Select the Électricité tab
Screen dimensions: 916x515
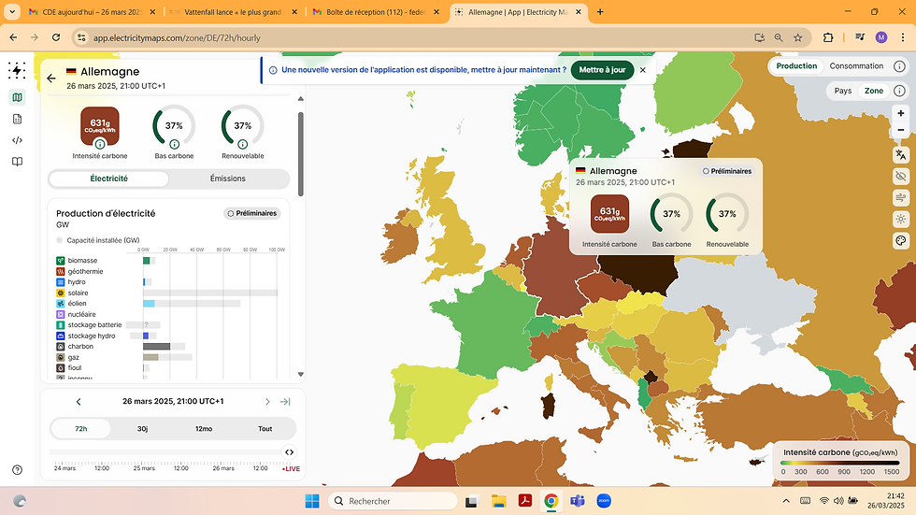coord(108,179)
